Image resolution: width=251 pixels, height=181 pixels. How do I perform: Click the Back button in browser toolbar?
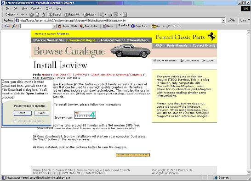click(x=10, y=15)
